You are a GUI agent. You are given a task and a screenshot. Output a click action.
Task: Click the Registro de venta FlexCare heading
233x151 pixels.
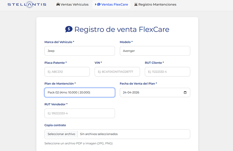point(122,29)
